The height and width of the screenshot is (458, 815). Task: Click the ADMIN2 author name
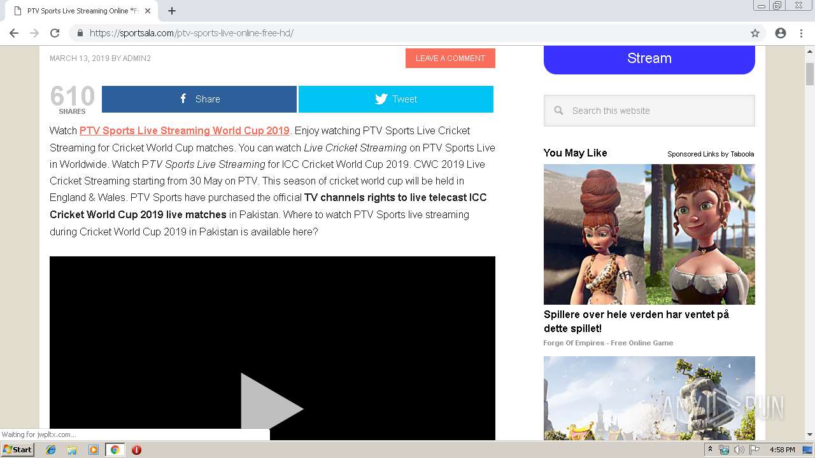click(x=137, y=59)
